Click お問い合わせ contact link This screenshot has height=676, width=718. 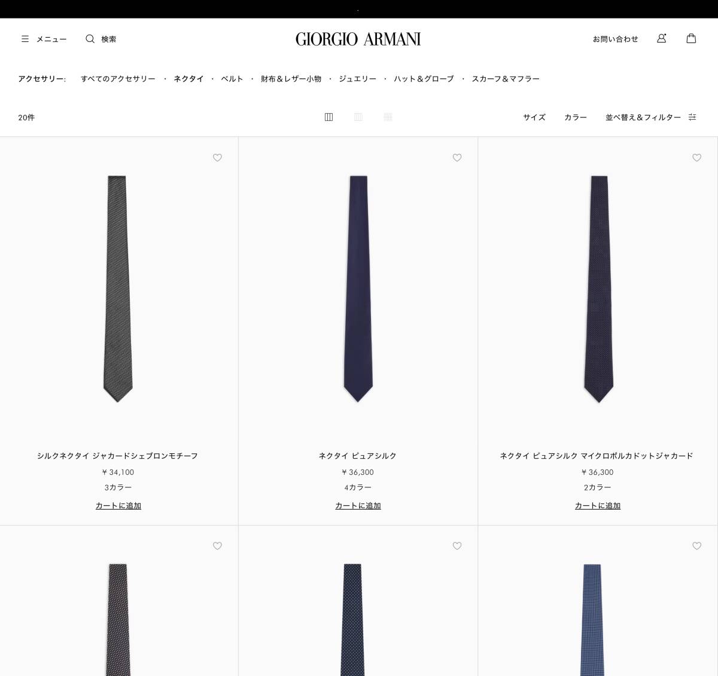click(616, 39)
